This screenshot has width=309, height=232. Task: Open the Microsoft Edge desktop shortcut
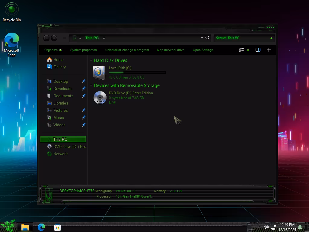[12, 44]
